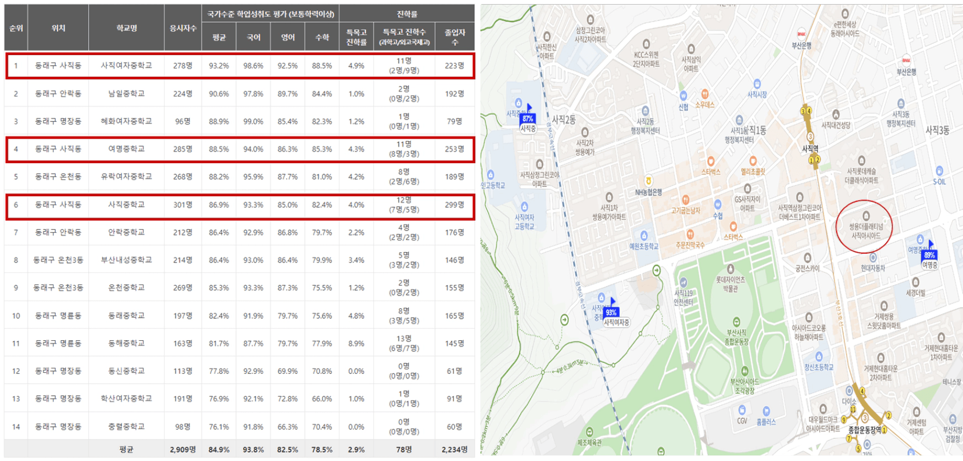Click the 사직중 87% flag marker
Image resolution: width=963 pixels, height=461 pixels.
coord(528,118)
